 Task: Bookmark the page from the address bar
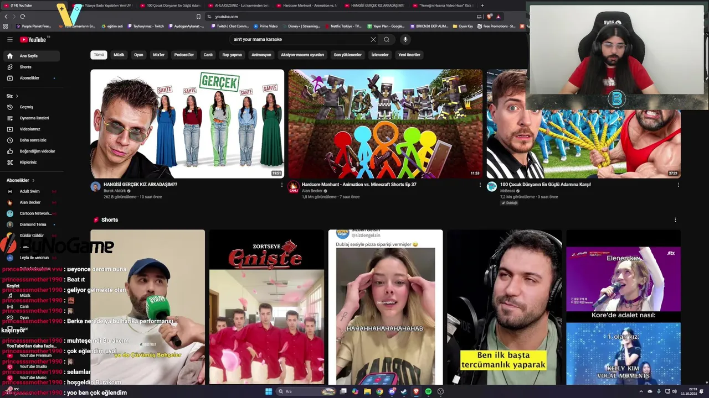point(198,17)
